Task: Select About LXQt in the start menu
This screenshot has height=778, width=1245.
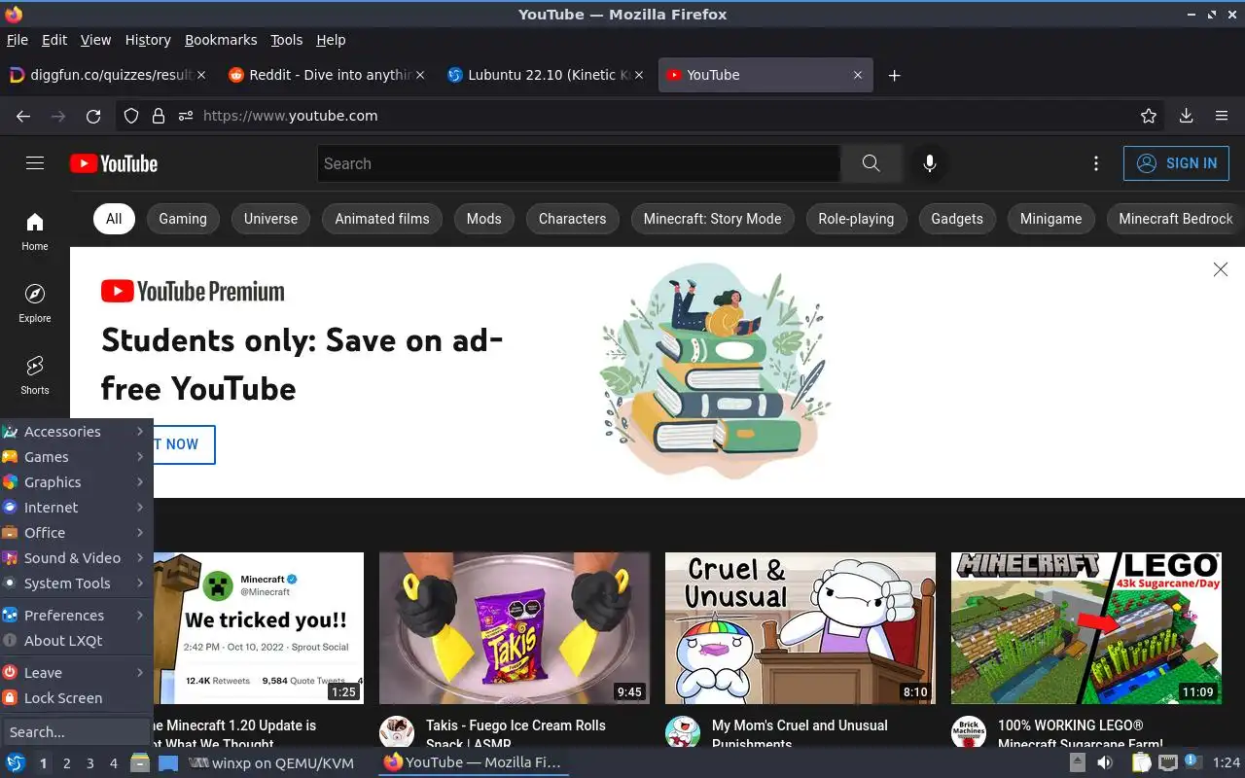Action: tap(76, 641)
